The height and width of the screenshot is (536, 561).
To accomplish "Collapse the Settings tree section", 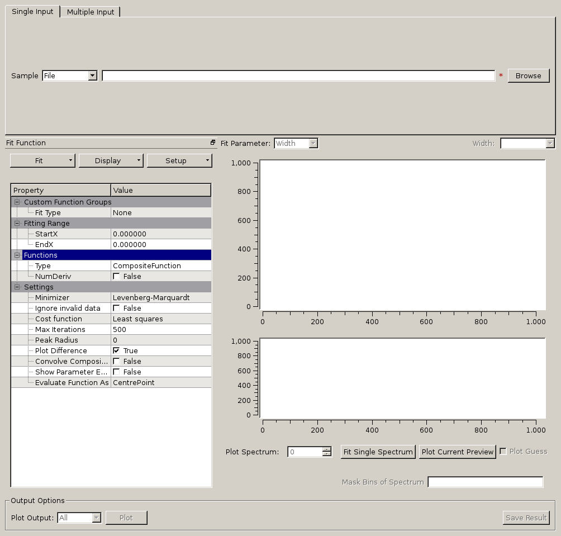I will (17, 287).
